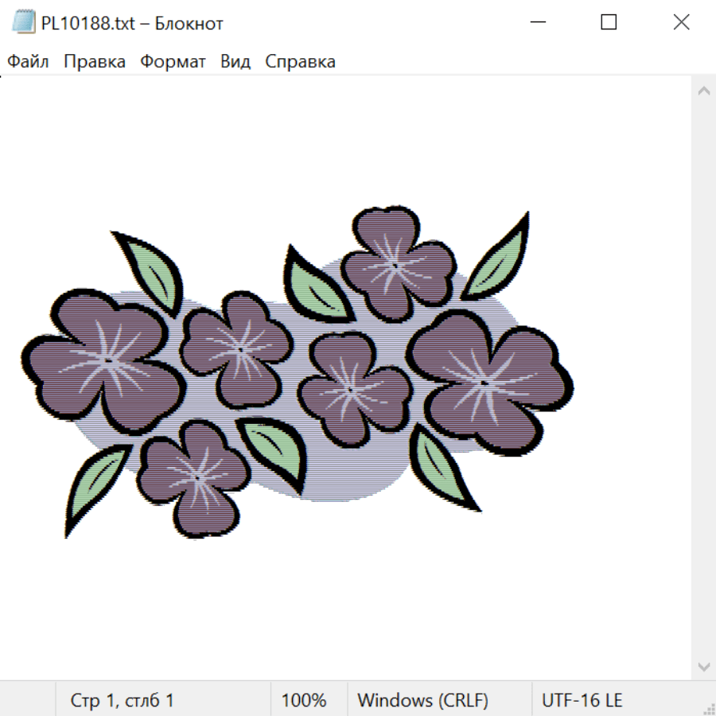
Task: Open the Формат menu
Action: click(x=173, y=62)
